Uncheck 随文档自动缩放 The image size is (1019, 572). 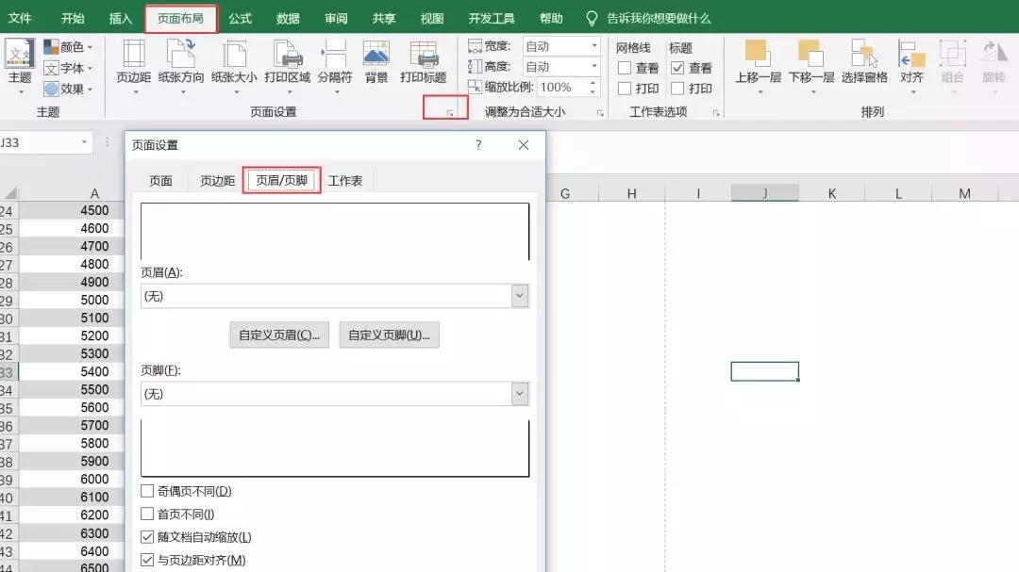click(x=146, y=536)
